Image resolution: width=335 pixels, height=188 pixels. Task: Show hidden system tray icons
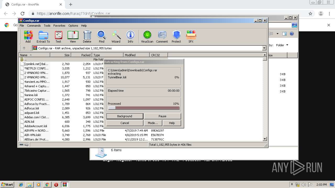point(292,184)
